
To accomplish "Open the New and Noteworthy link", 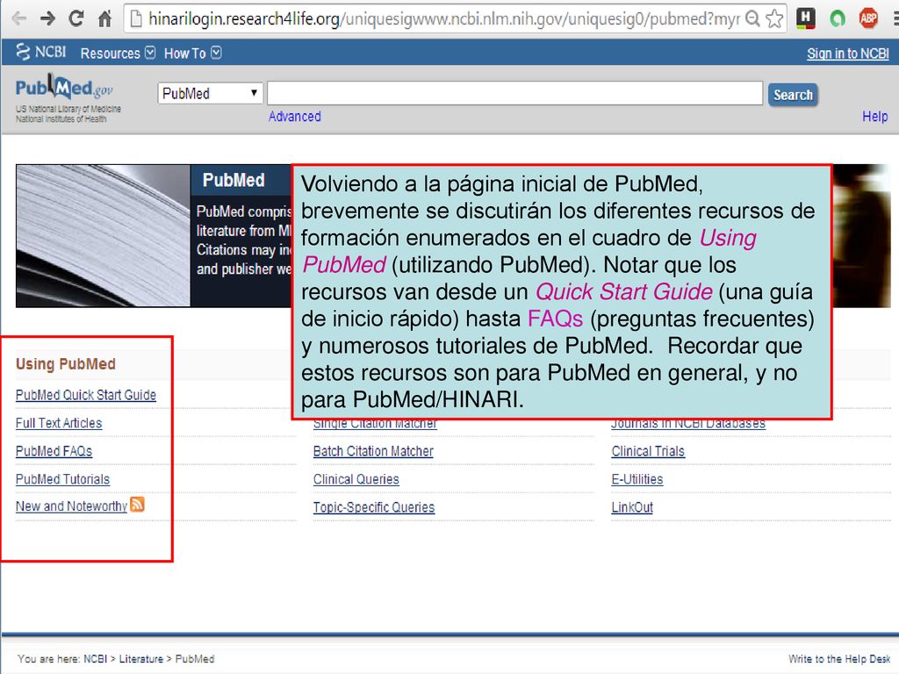I will click(x=71, y=506).
